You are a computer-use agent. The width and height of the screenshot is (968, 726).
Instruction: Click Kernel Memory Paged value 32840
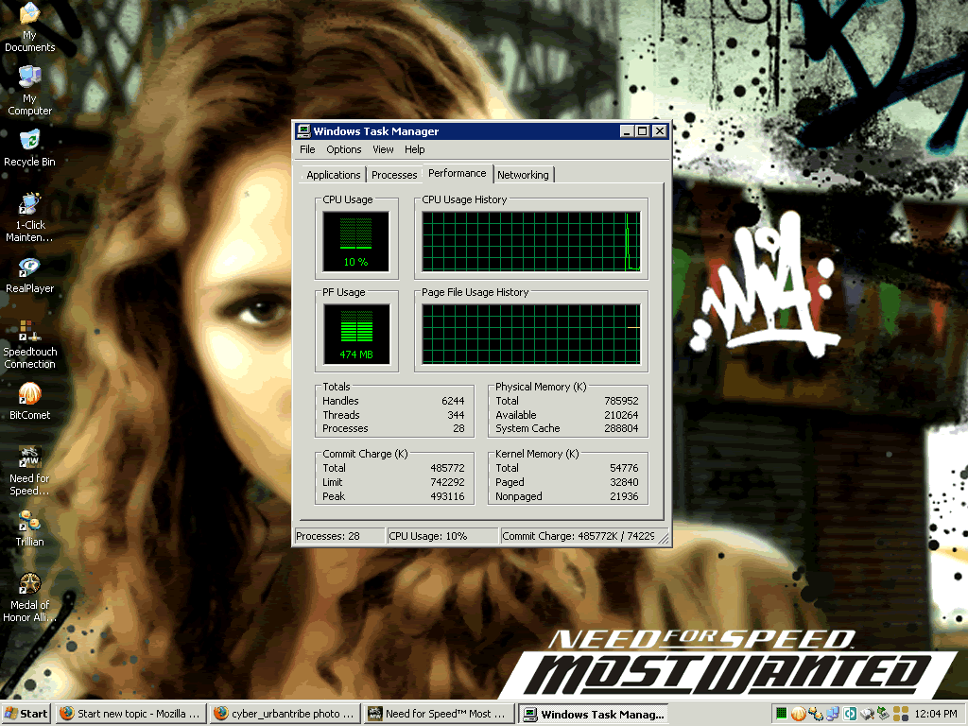624,482
